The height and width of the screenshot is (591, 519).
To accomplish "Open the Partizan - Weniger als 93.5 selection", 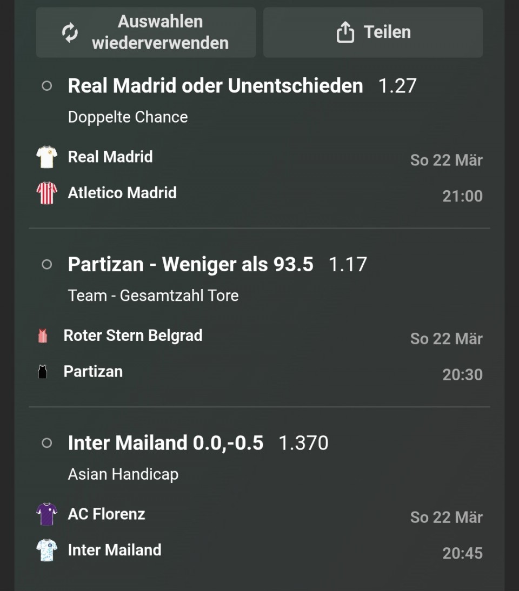I will 190,264.
